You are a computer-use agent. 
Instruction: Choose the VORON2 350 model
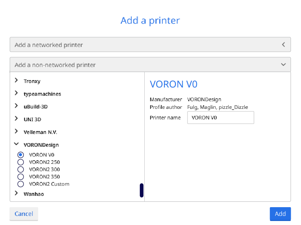(20, 176)
